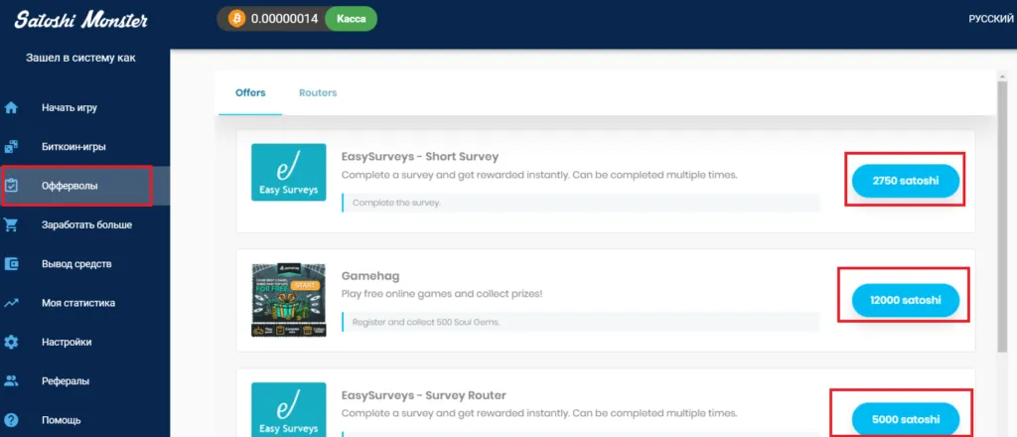
Task: Click the dice icon beside Биткоин-игры
Action: click(x=11, y=147)
